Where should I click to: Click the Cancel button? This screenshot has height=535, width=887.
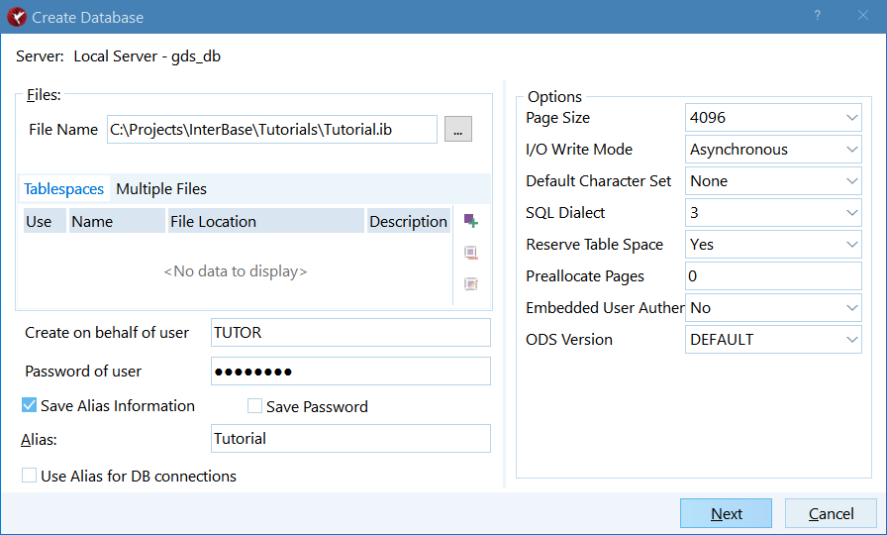tap(831, 513)
